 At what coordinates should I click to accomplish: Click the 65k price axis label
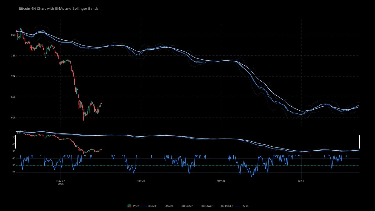click(x=13, y=97)
